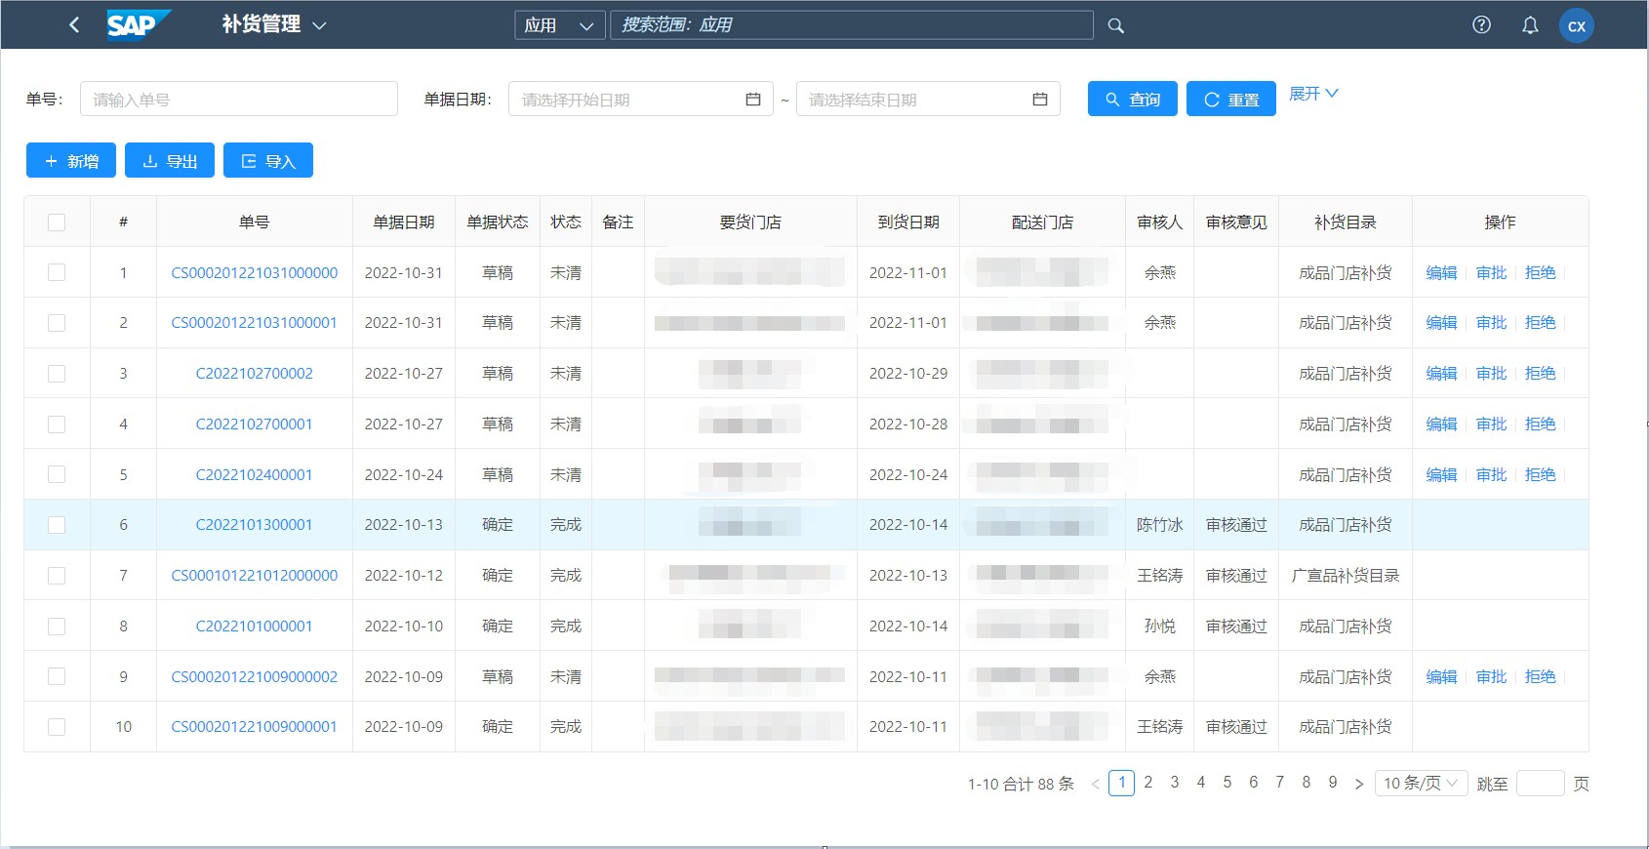
Task: Check the checkbox for row 6
Action: pos(57,525)
